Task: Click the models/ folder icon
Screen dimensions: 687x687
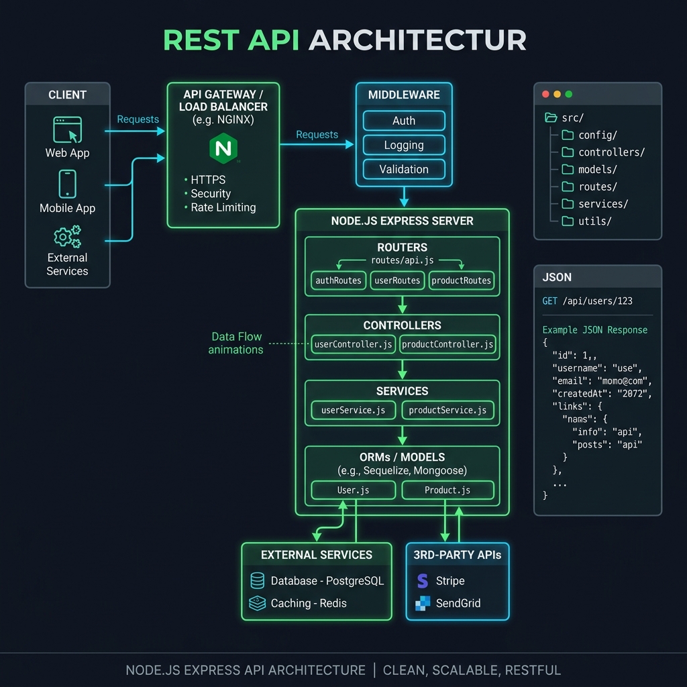Action: [568, 169]
